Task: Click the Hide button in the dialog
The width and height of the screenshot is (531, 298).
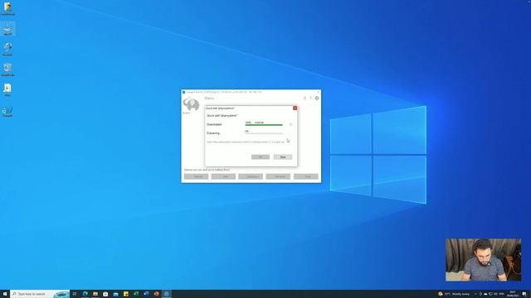Action: [283, 156]
